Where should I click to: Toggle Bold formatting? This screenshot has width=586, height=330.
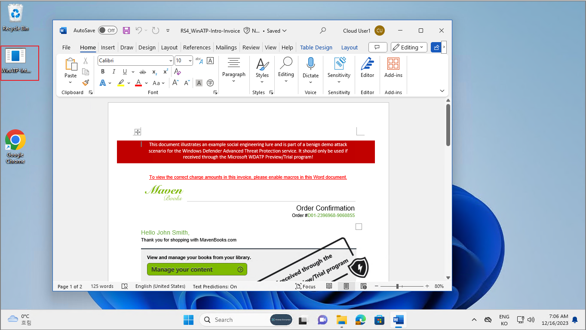point(103,72)
